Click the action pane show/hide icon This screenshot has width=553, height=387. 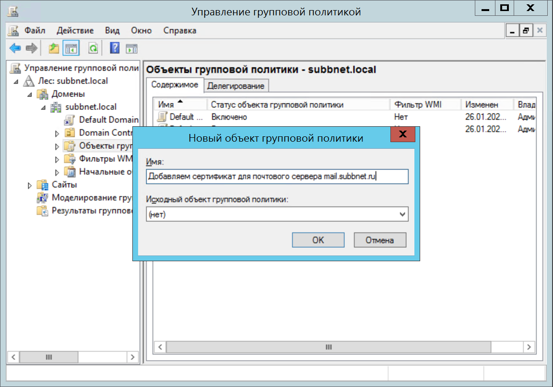[131, 48]
